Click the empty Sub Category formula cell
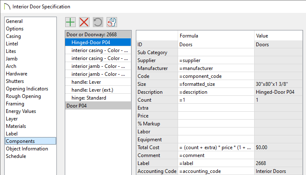Screen dimensions: 306x175 click(x=216, y=52)
